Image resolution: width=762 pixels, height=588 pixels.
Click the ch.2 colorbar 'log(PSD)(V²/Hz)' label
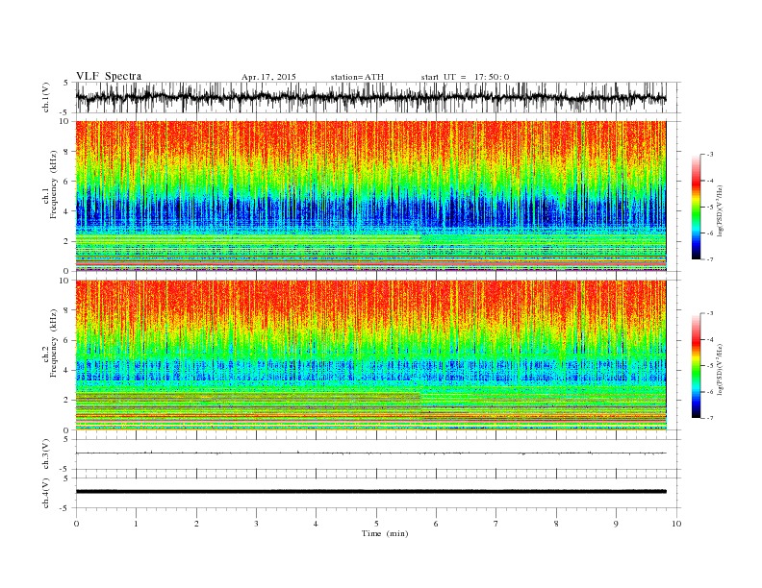point(722,369)
